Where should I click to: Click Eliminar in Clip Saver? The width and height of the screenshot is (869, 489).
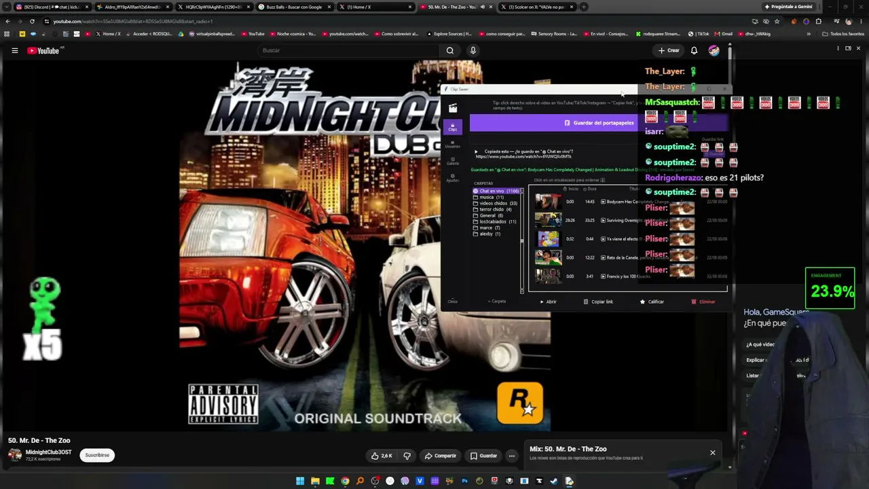click(x=703, y=302)
